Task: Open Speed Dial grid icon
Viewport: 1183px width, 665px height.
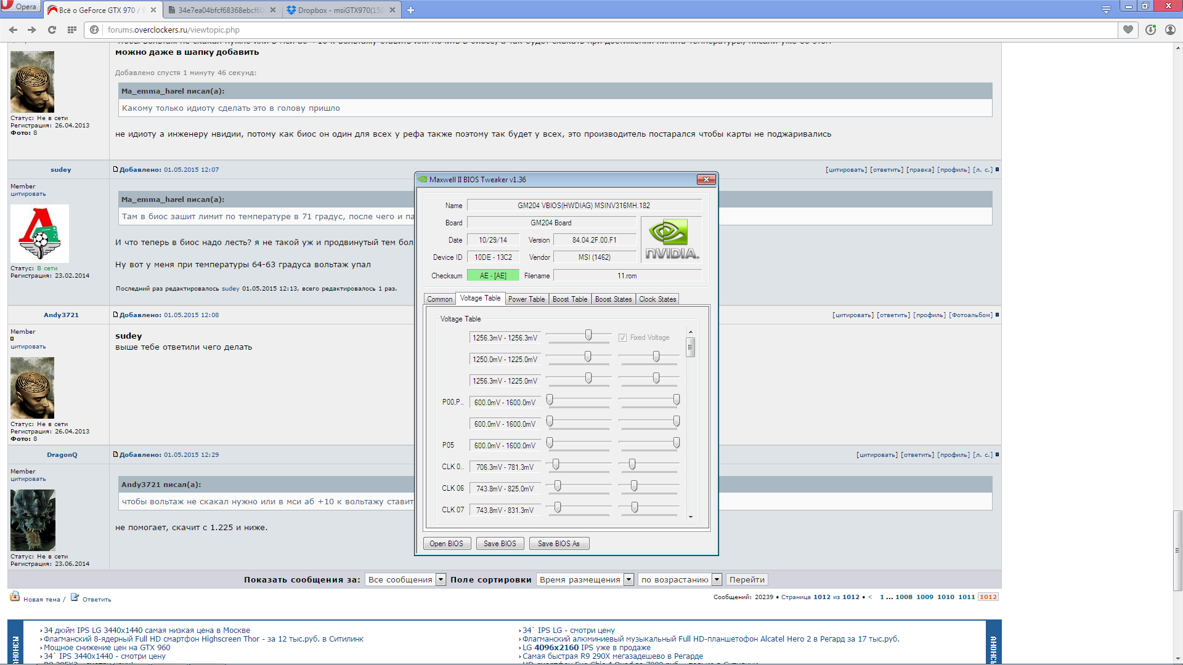Action: pos(72,30)
